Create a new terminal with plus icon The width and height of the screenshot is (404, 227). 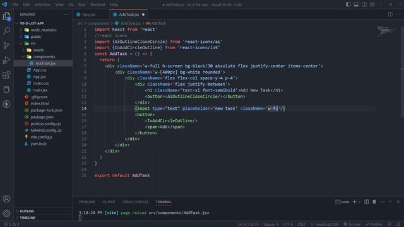pos(355,202)
